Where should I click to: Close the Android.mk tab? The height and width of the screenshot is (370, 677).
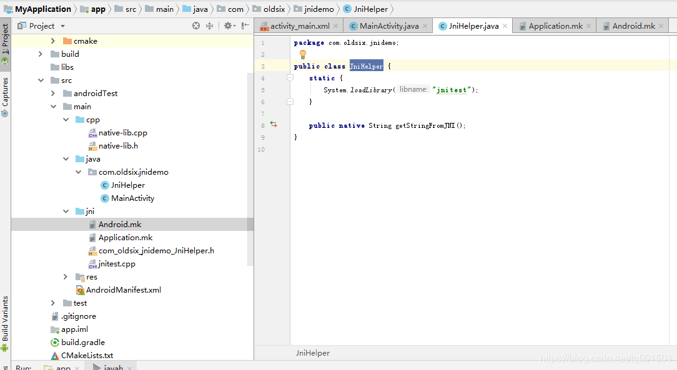661,26
